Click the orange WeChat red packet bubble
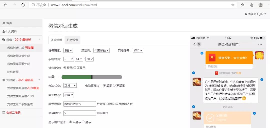 point(229,58)
